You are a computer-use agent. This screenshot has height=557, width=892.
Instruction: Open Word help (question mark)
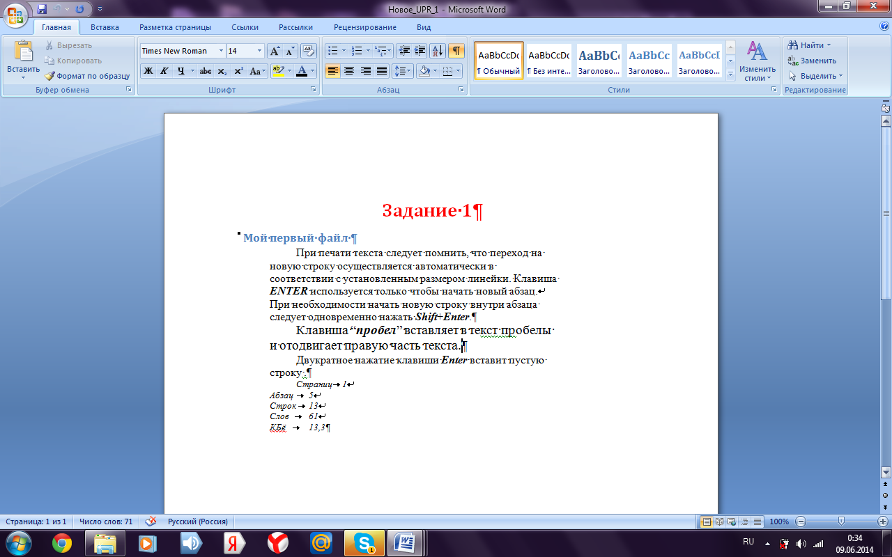[884, 26]
